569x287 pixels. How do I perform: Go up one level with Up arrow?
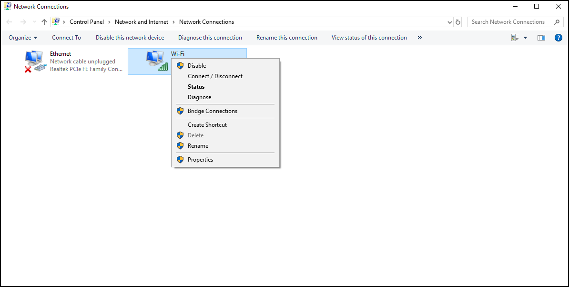pos(44,22)
